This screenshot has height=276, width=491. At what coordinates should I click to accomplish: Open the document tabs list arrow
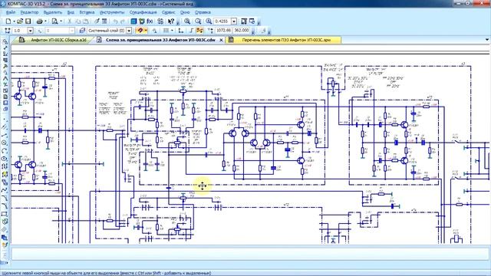point(486,40)
